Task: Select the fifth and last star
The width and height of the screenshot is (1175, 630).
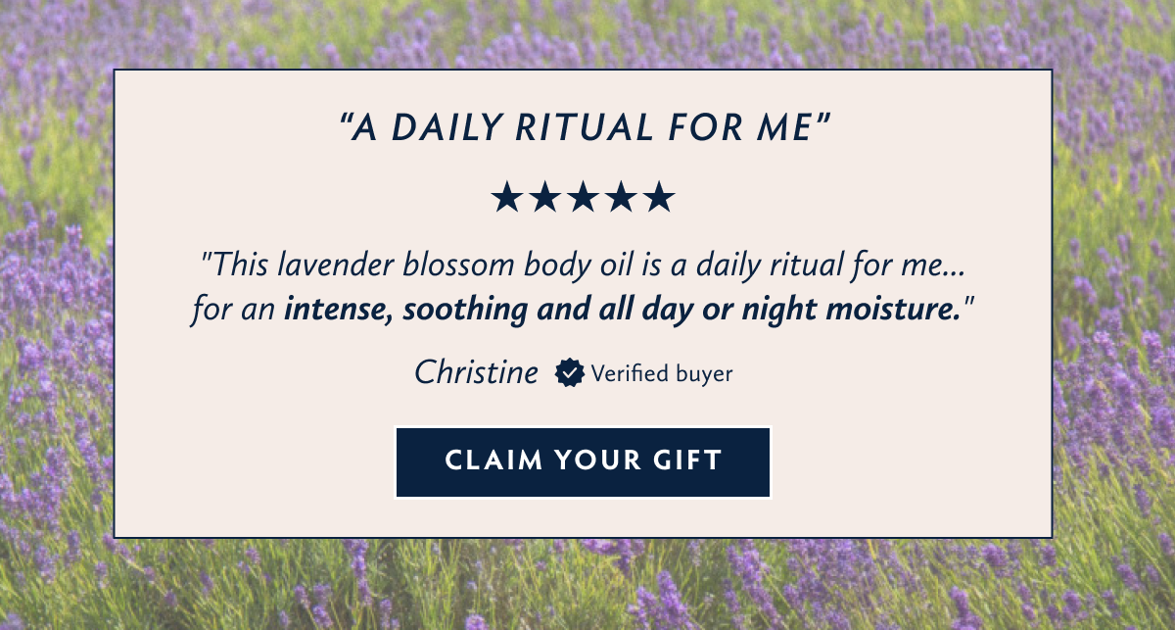Action: pos(658,197)
